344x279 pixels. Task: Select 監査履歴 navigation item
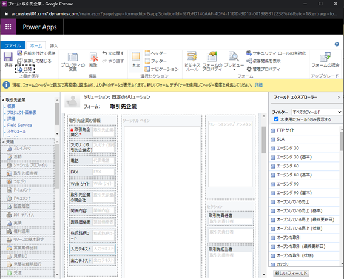coord(27,206)
